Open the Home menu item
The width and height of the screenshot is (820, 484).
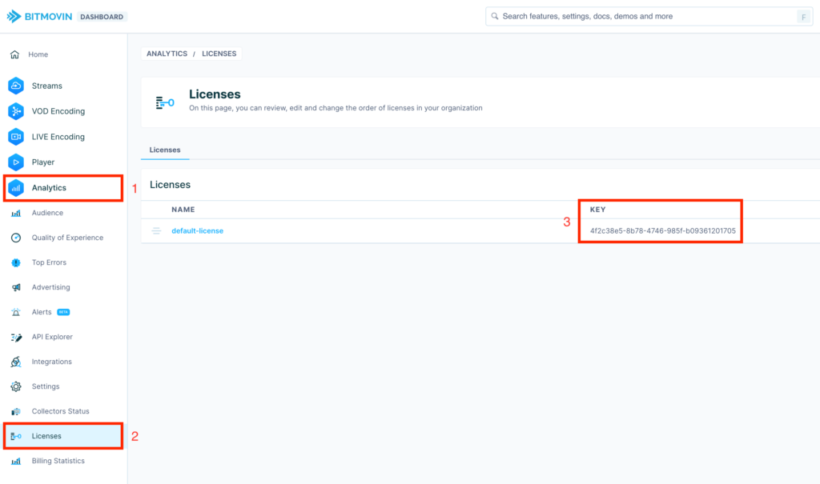pyautogui.click(x=38, y=54)
